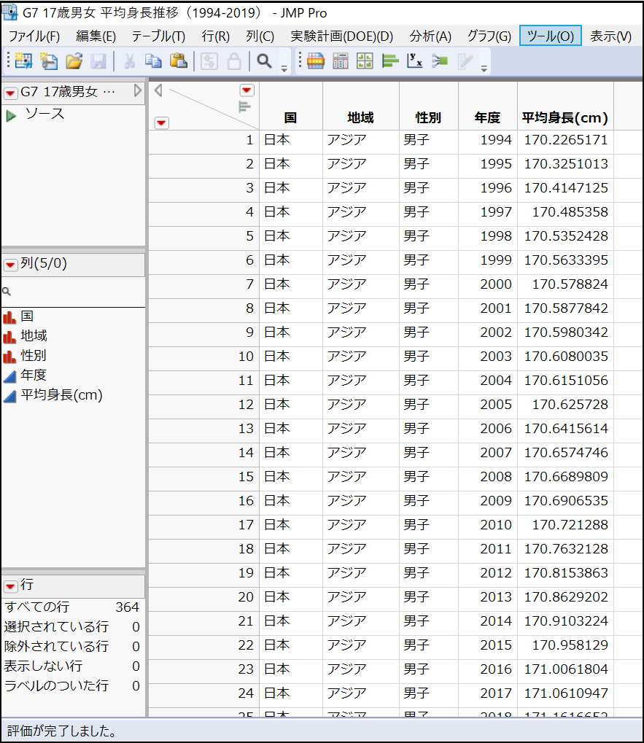Expand the first toolbar overflow arrow
This screenshot has width=644, height=743.
click(x=284, y=69)
